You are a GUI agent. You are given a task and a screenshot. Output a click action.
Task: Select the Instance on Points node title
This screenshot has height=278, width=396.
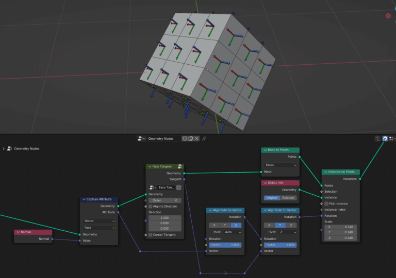tap(341, 172)
